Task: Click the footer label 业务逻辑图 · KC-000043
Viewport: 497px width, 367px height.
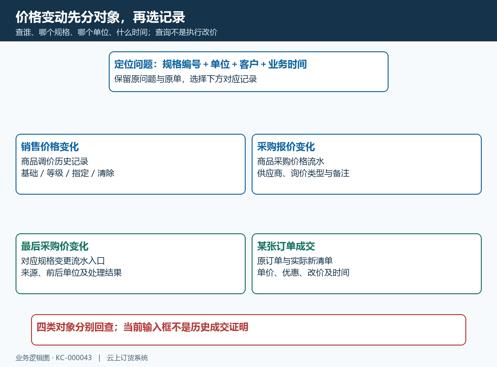Action: [54, 358]
